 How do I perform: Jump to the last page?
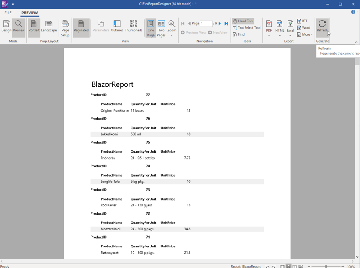pyautogui.click(x=226, y=23)
